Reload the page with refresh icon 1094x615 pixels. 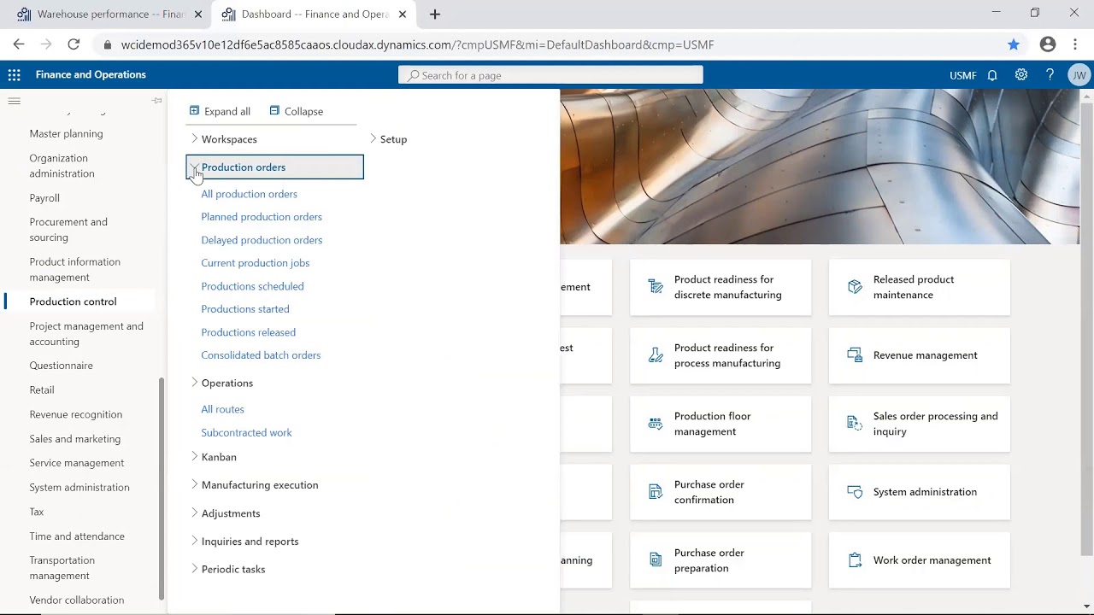[x=74, y=44]
